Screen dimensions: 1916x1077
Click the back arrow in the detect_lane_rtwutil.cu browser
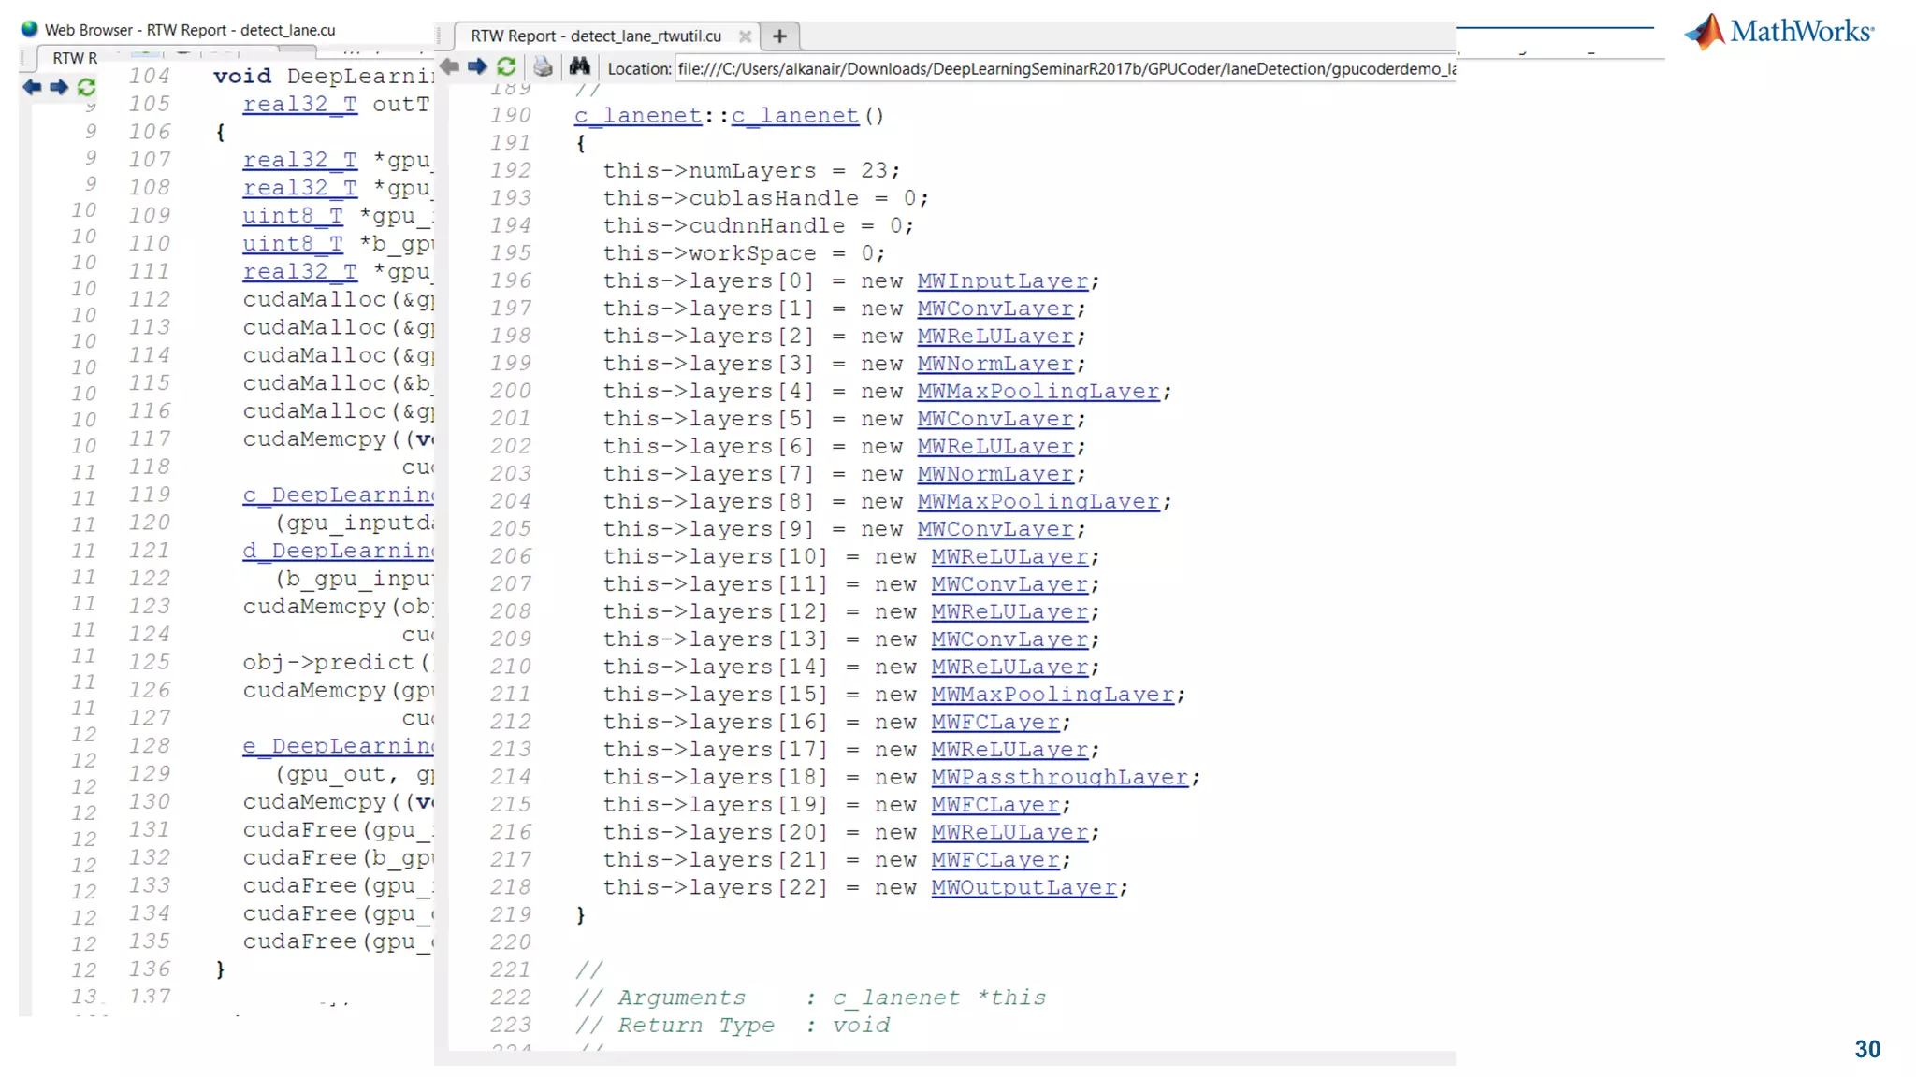(x=450, y=66)
